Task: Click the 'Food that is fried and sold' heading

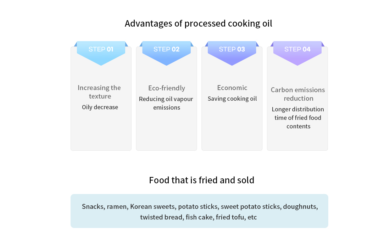Action: (x=201, y=180)
